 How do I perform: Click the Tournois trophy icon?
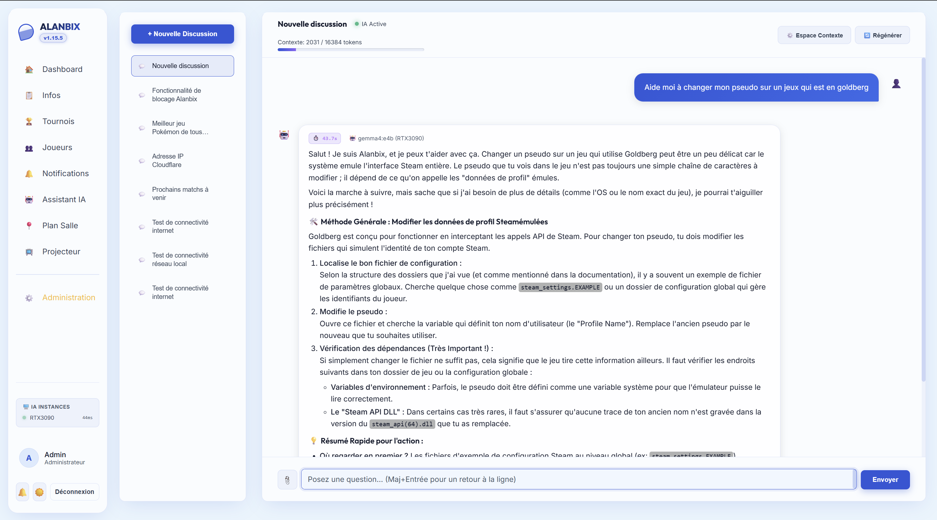click(x=29, y=121)
